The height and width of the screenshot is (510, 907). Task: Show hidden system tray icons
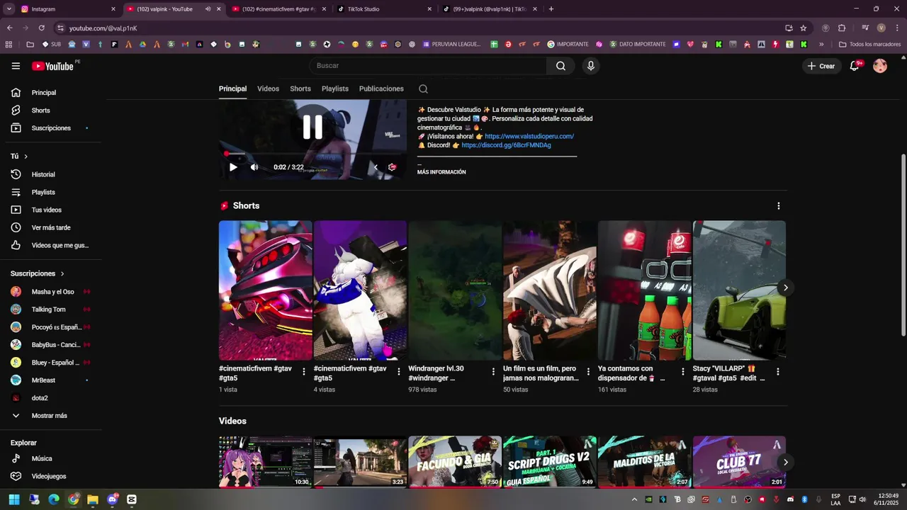634,499
